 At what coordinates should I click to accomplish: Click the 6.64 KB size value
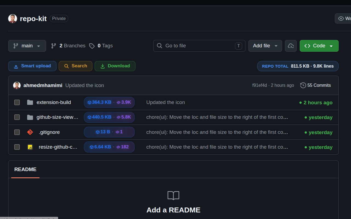[103, 147]
